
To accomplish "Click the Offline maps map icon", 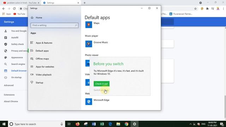I will [32, 59].
